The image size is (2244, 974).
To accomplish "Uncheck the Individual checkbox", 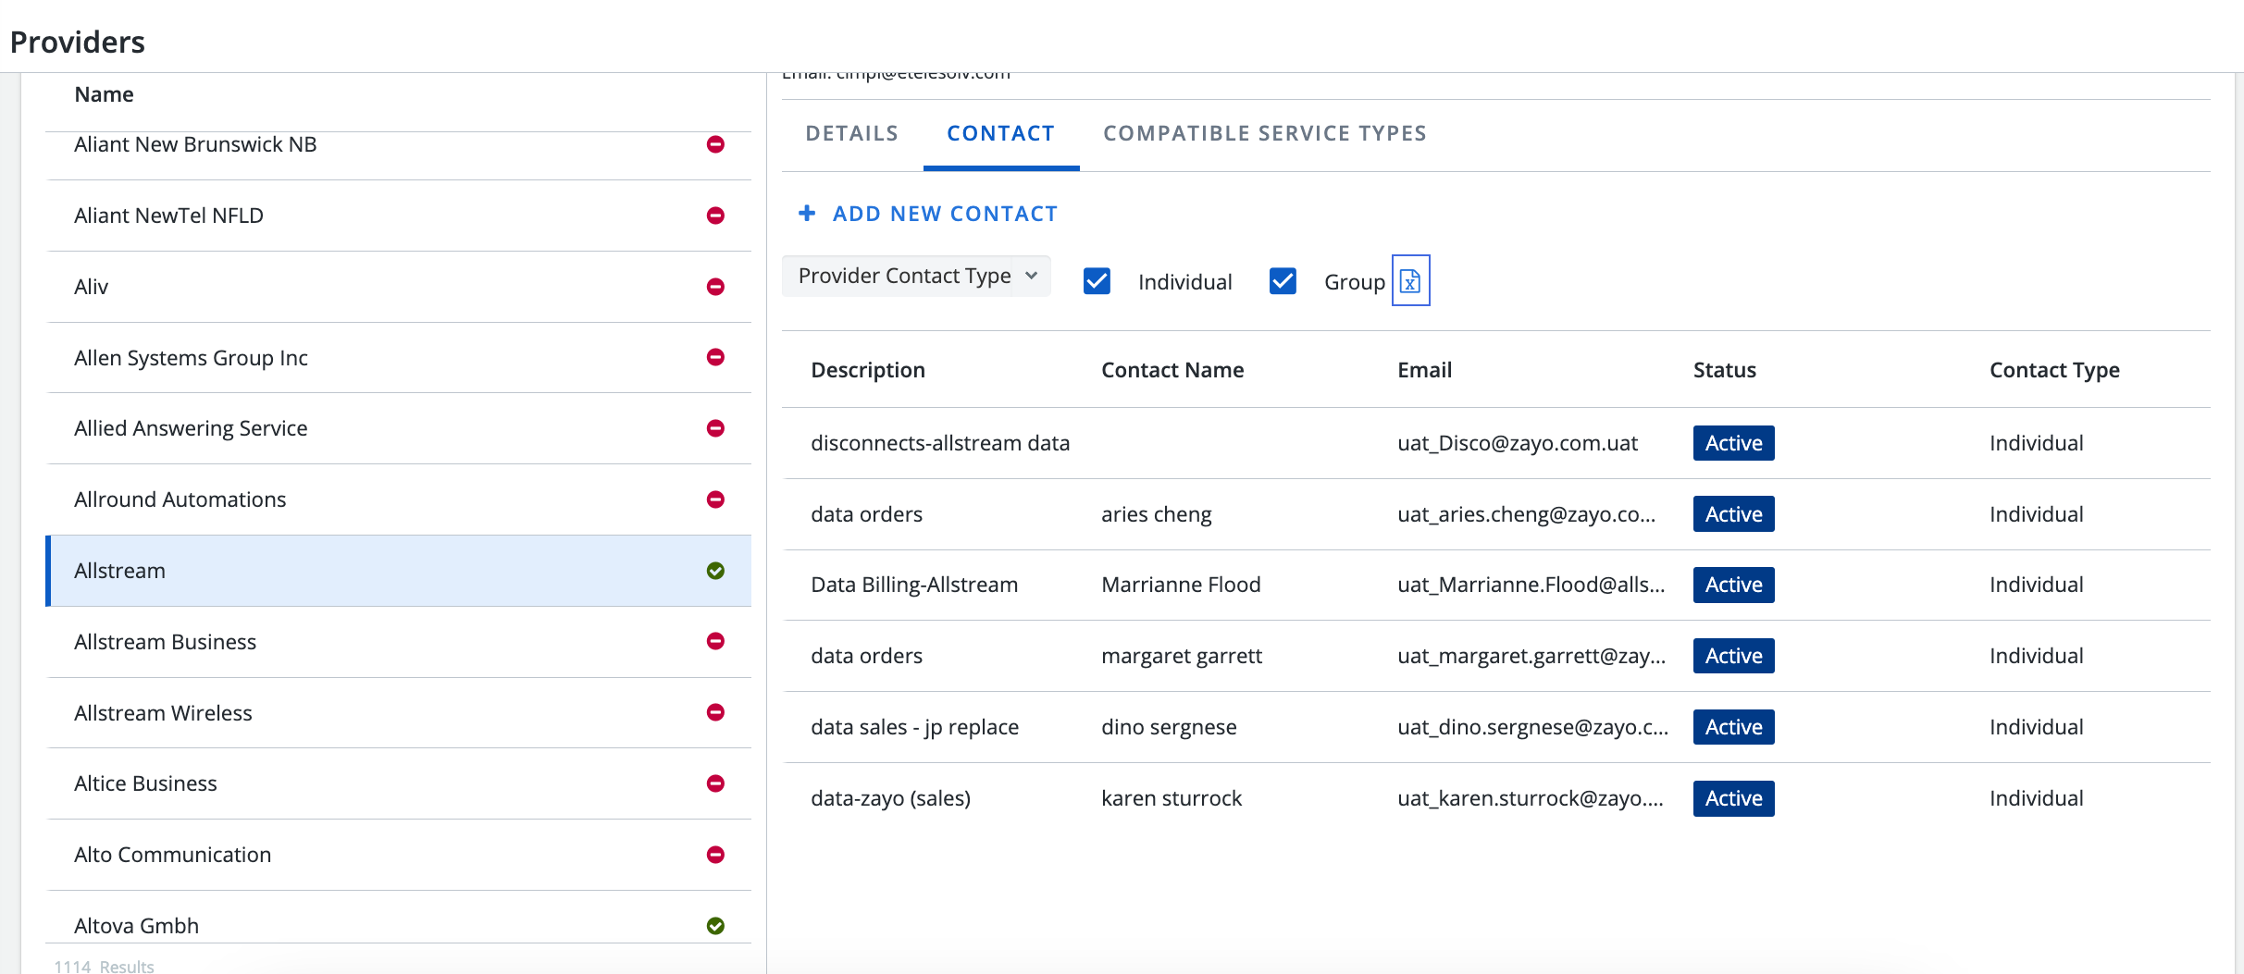I will [1097, 281].
